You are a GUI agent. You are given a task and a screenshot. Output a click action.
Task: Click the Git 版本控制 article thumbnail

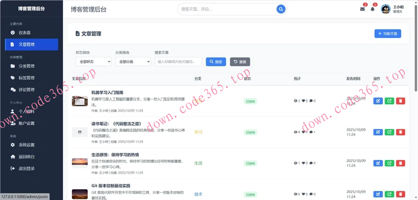(80, 194)
